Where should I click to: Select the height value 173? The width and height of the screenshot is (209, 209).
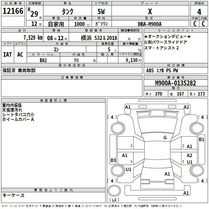click(201, 94)
